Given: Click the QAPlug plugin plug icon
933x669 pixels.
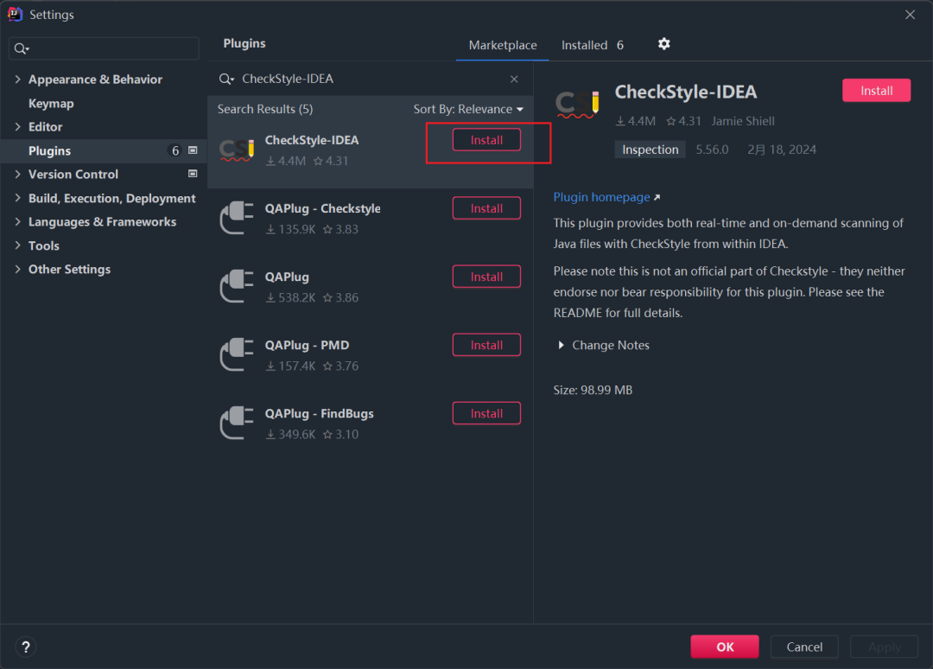Looking at the screenshot, I should (237, 286).
